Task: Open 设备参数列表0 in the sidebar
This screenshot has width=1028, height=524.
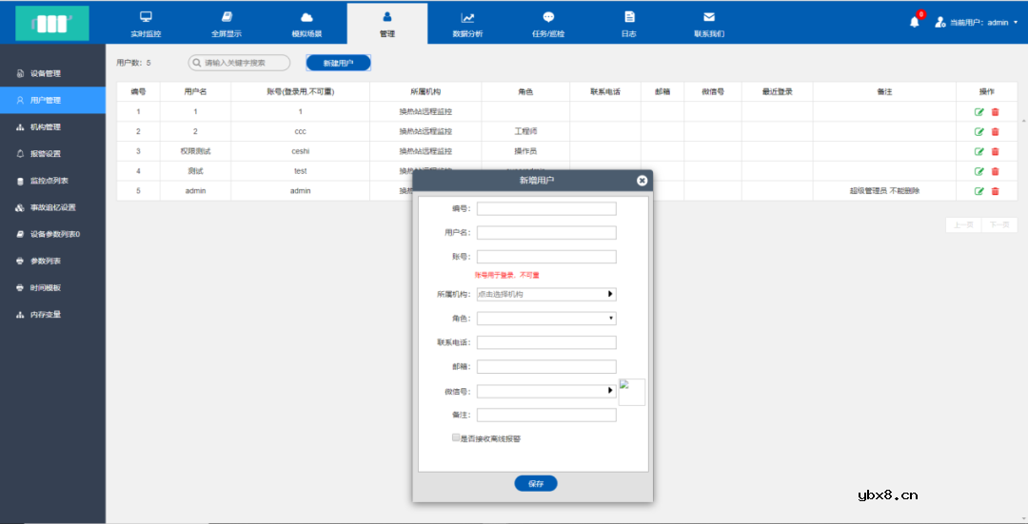Action: tap(52, 234)
